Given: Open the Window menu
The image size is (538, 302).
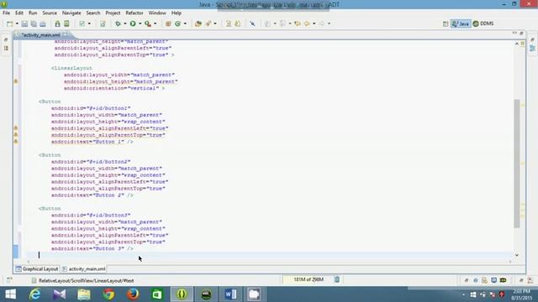Looking at the screenshot, I should click(x=157, y=13).
